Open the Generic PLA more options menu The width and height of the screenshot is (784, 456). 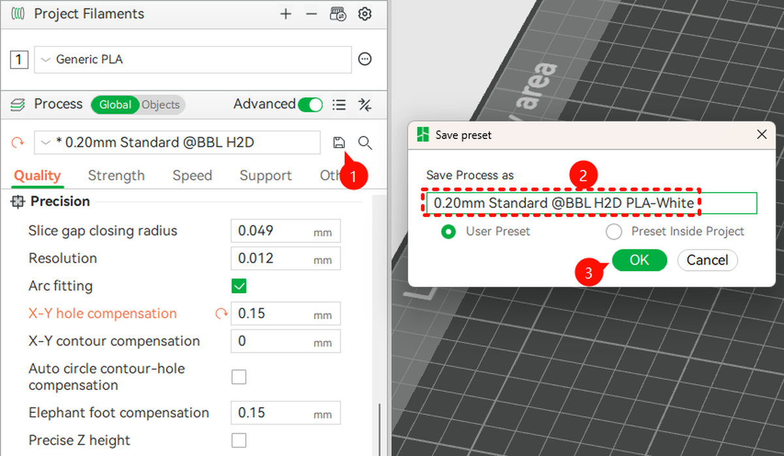[x=365, y=59]
